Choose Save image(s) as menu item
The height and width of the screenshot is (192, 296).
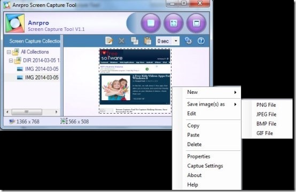207,104
